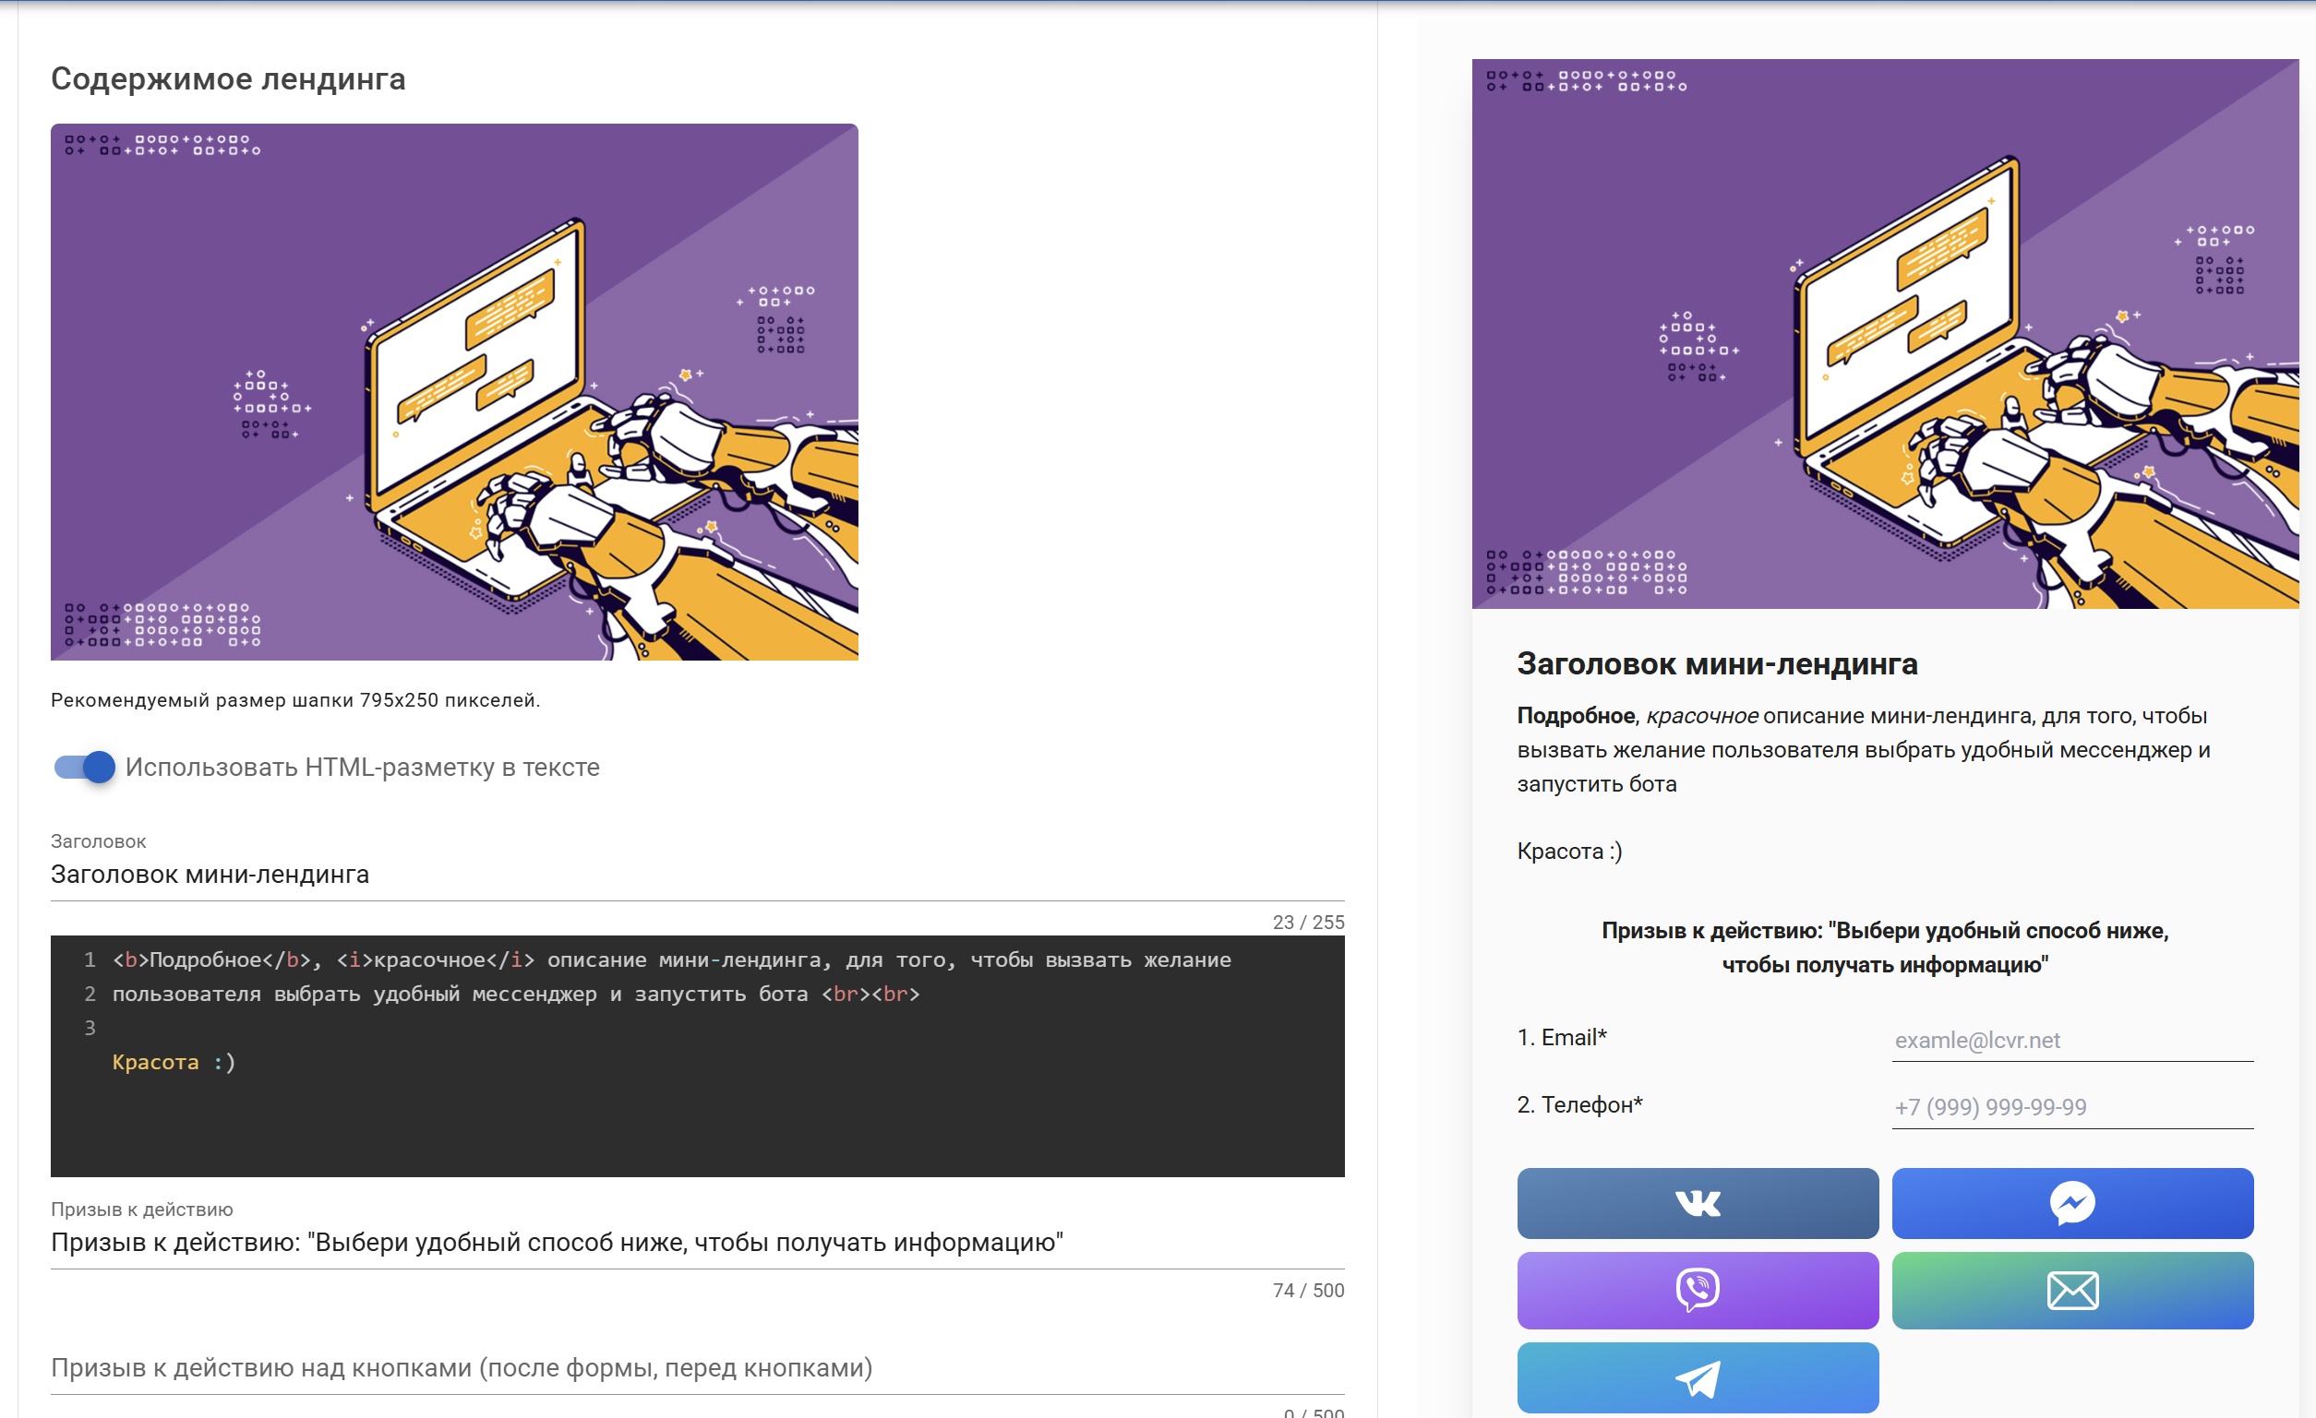This screenshot has width=2316, height=1418.
Task: Toggle HTML markup usage switch
Action: tap(85, 767)
